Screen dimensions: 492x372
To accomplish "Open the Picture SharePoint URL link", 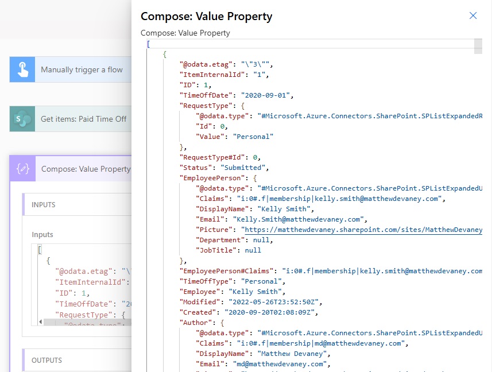I will pos(362,230).
